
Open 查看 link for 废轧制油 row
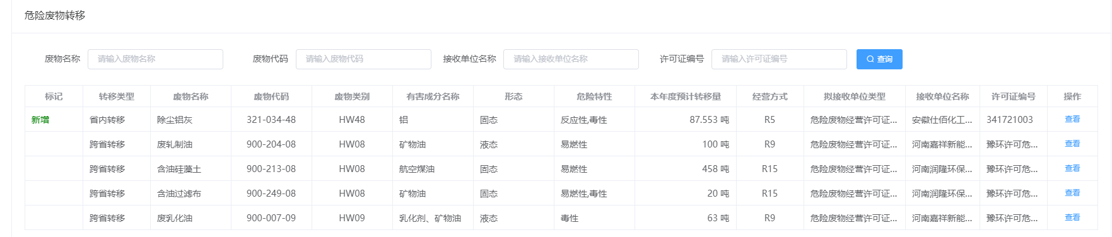coord(1072,144)
